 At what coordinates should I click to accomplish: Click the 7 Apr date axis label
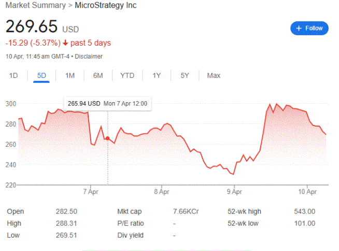tap(91, 192)
